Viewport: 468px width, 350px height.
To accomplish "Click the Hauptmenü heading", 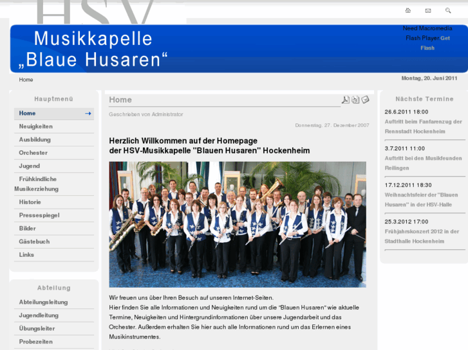I will click(x=53, y=99).
